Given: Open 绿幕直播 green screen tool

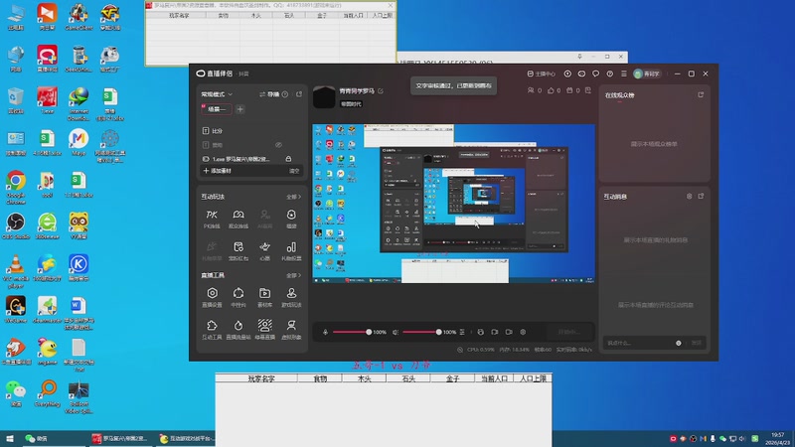Looking at the screenshot, I should [264, 329].
